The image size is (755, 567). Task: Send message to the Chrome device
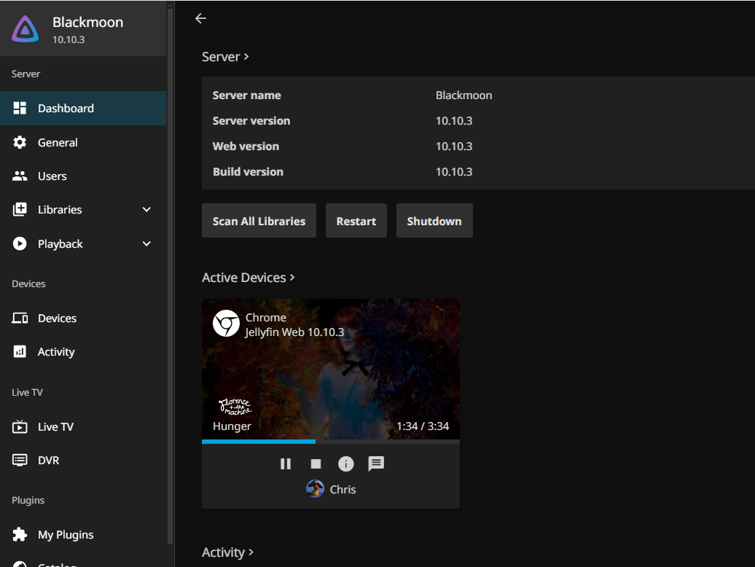click(x=376, y=464)
